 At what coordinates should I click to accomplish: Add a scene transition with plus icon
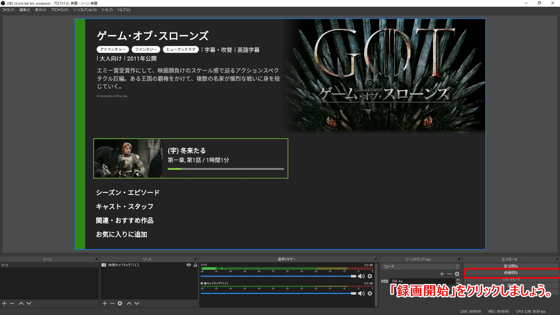(x=442, y=274)
